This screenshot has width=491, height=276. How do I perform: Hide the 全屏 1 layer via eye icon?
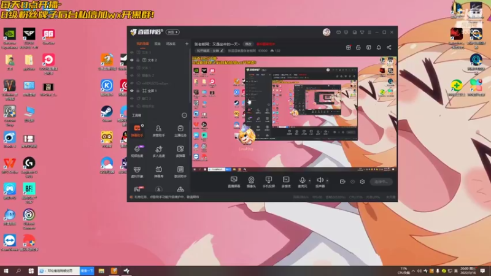[132, 91]
